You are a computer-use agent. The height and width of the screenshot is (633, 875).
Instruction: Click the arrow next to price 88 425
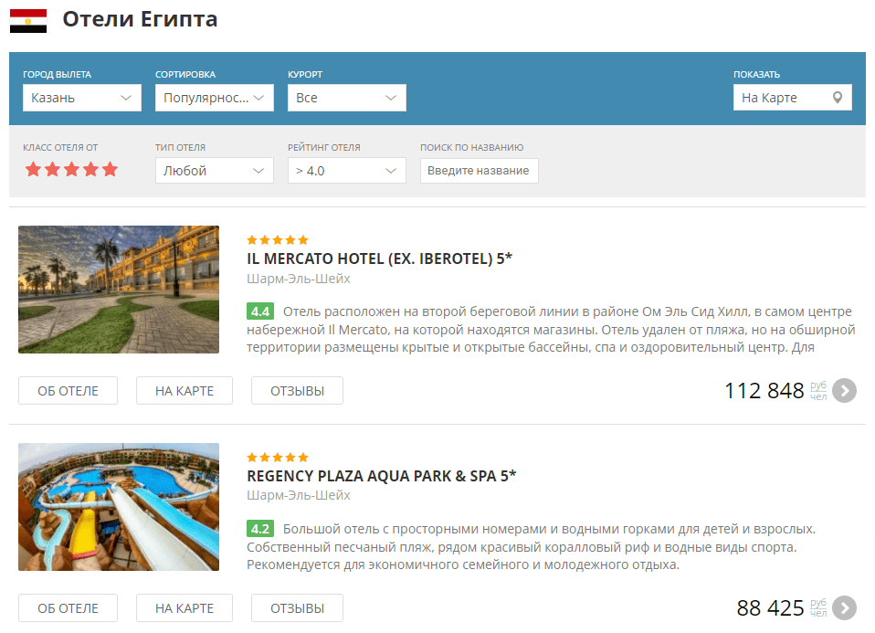pos(844,608)
